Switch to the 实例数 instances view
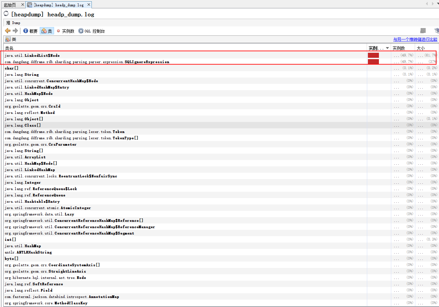 (65, 31)
